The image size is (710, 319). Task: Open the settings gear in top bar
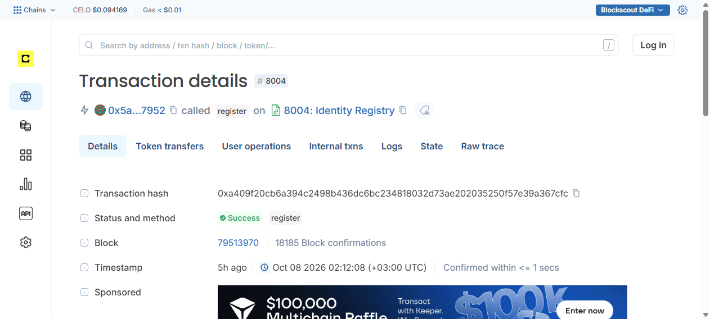click(682, 10)
